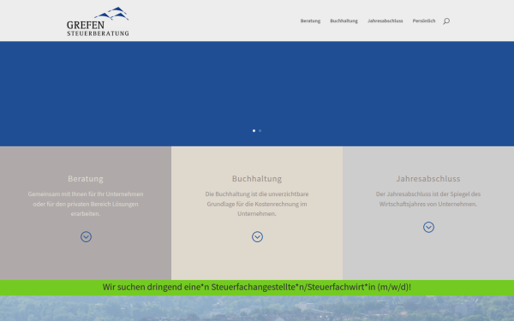Click text 'Der Jahresabschluss ist der Spiegel des'
The height and width of the screenshot is (321, 514).
(428, 194)
